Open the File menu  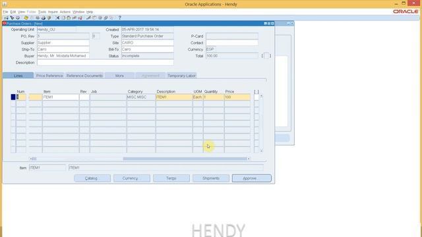coord(5,12)
